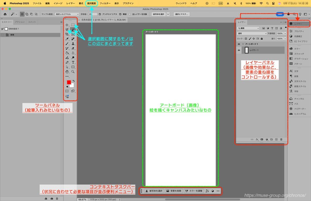Select the Hand tool

click(x=67, y=72)
